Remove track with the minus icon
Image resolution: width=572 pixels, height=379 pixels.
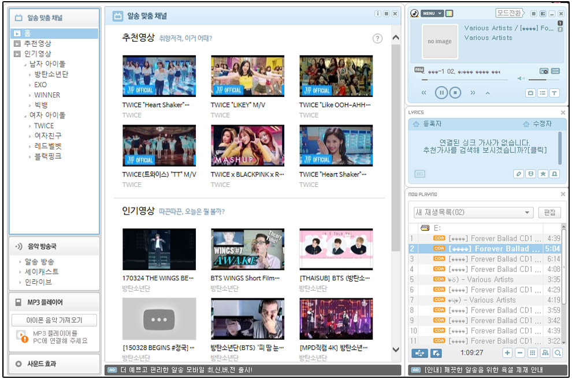(520, 353)
